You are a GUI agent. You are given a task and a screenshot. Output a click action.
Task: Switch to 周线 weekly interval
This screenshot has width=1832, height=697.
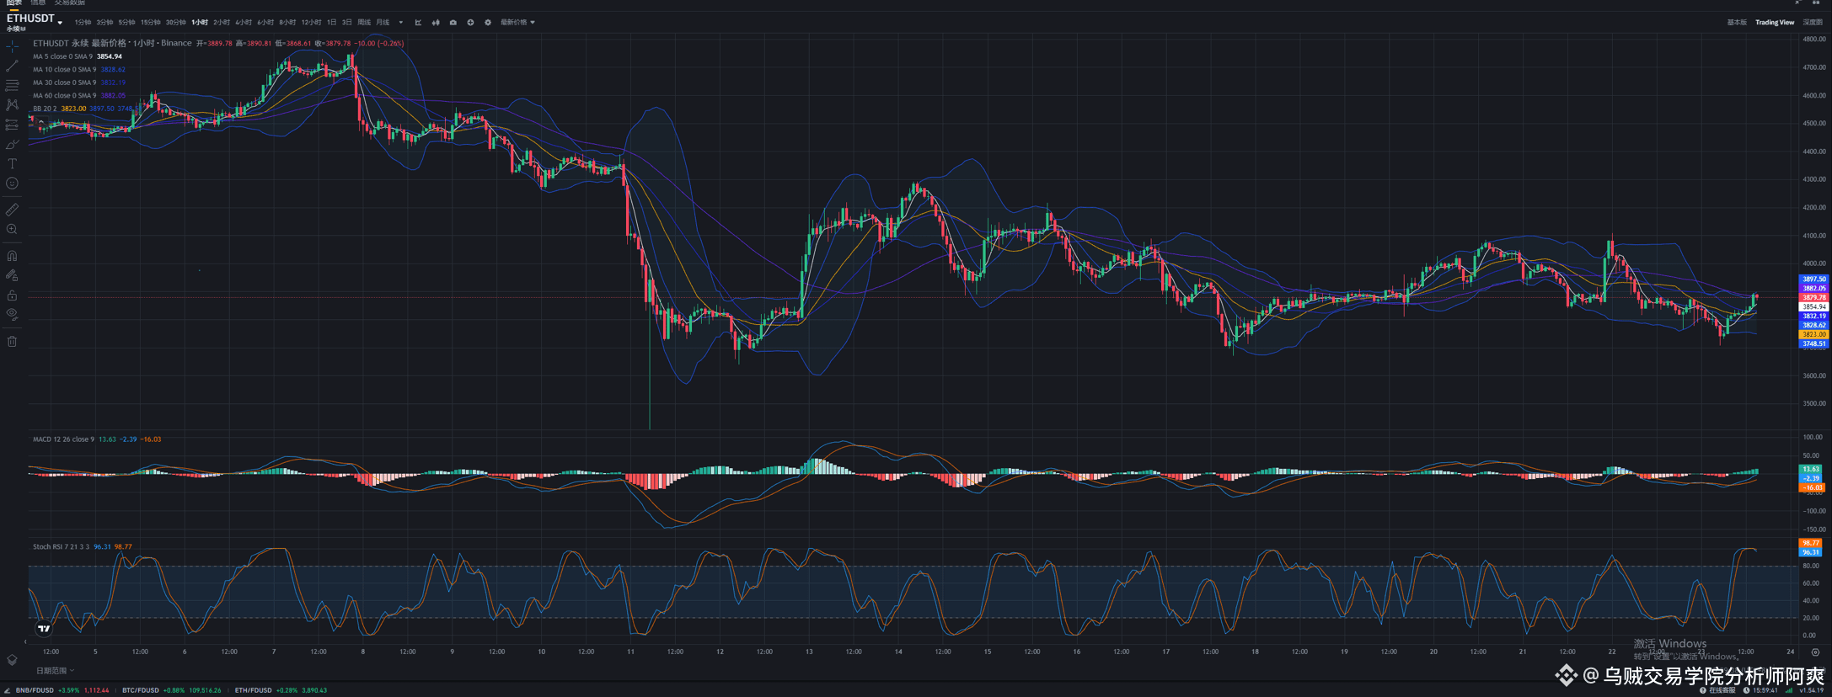[x=364, y=23]
